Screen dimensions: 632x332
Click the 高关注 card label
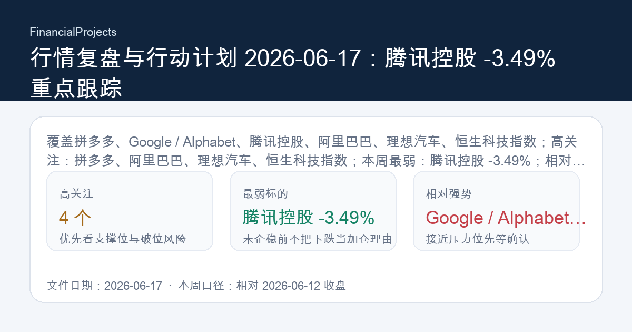[x=76, y=194]
